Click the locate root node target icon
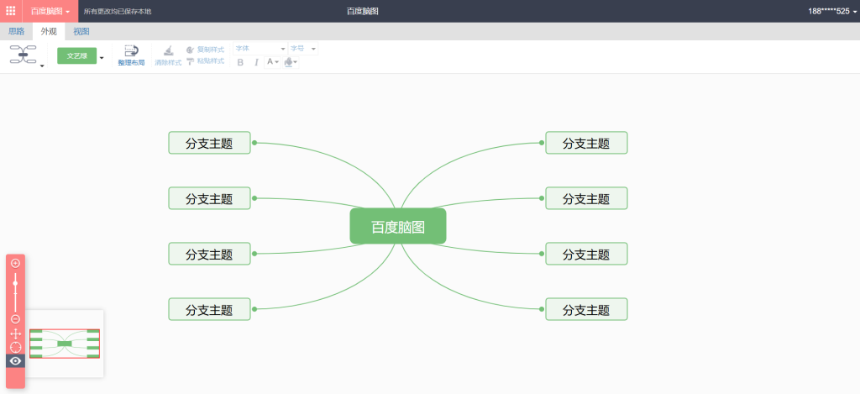Viewport: 860px width, 394px height. coord(15,347)
